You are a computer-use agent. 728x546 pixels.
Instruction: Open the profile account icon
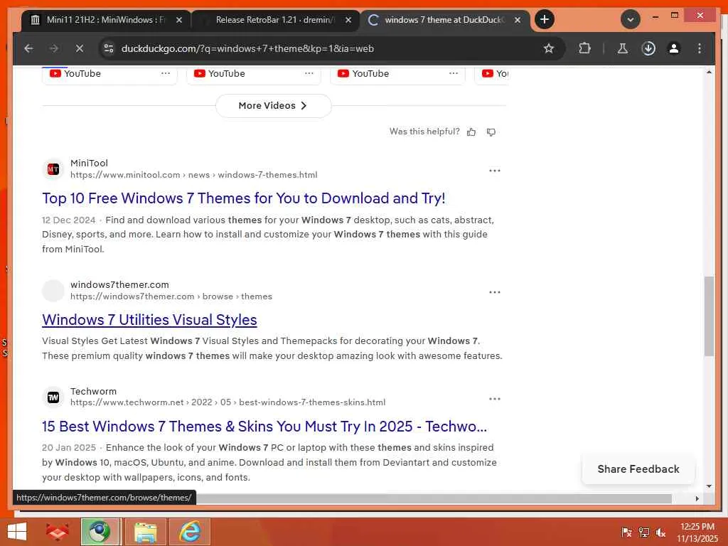click(674, 48)
